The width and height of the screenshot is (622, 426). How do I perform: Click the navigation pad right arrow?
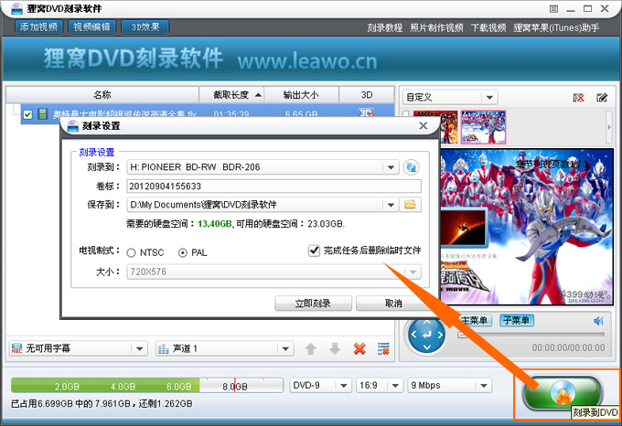click(440, 335)
